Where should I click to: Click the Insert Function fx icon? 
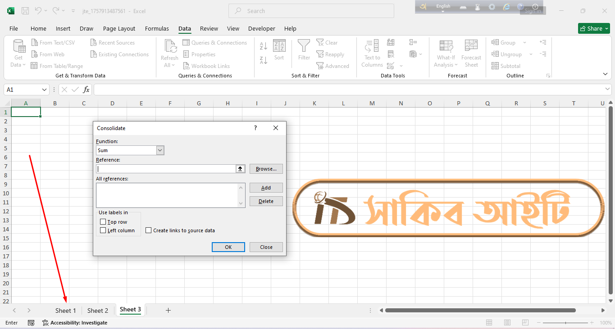87,90
